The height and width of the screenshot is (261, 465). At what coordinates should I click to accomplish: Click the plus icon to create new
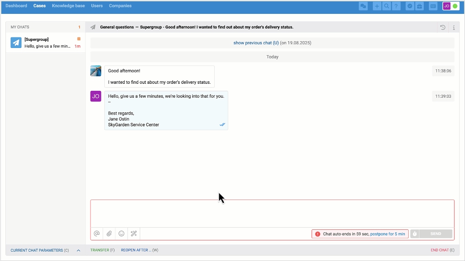tap(377, 6)
